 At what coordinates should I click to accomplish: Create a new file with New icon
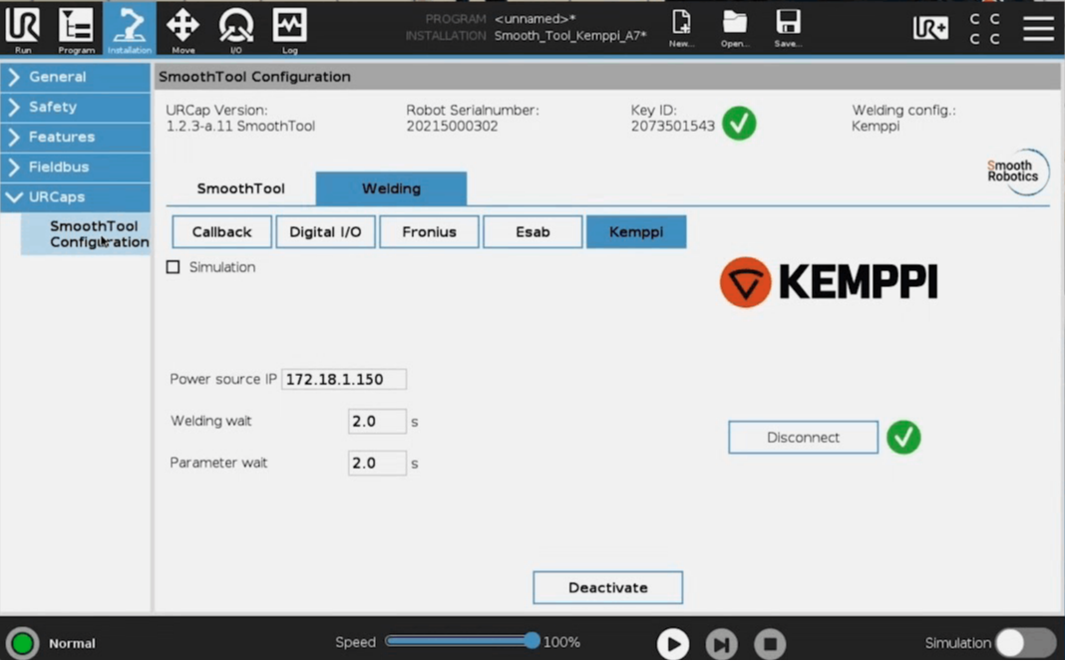coord(681,28)
